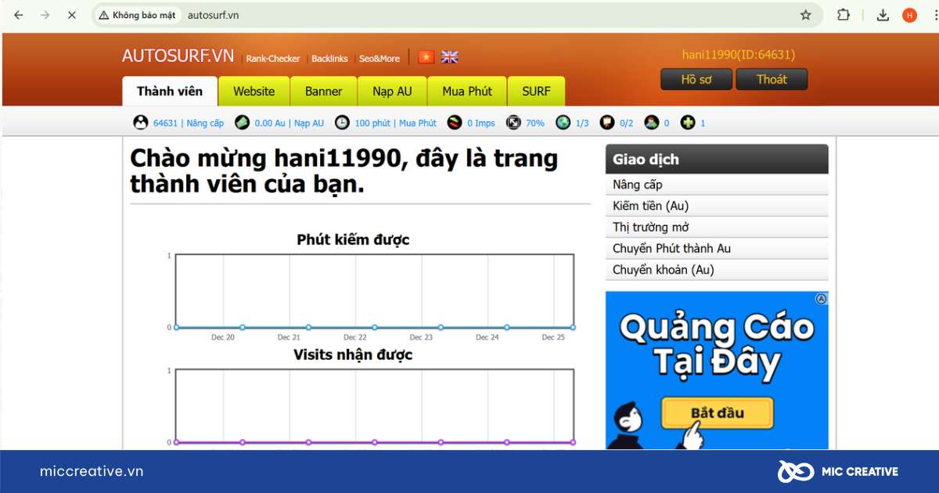
Task: Open the browser extensions puzzle icon
Action: [844, 15]
